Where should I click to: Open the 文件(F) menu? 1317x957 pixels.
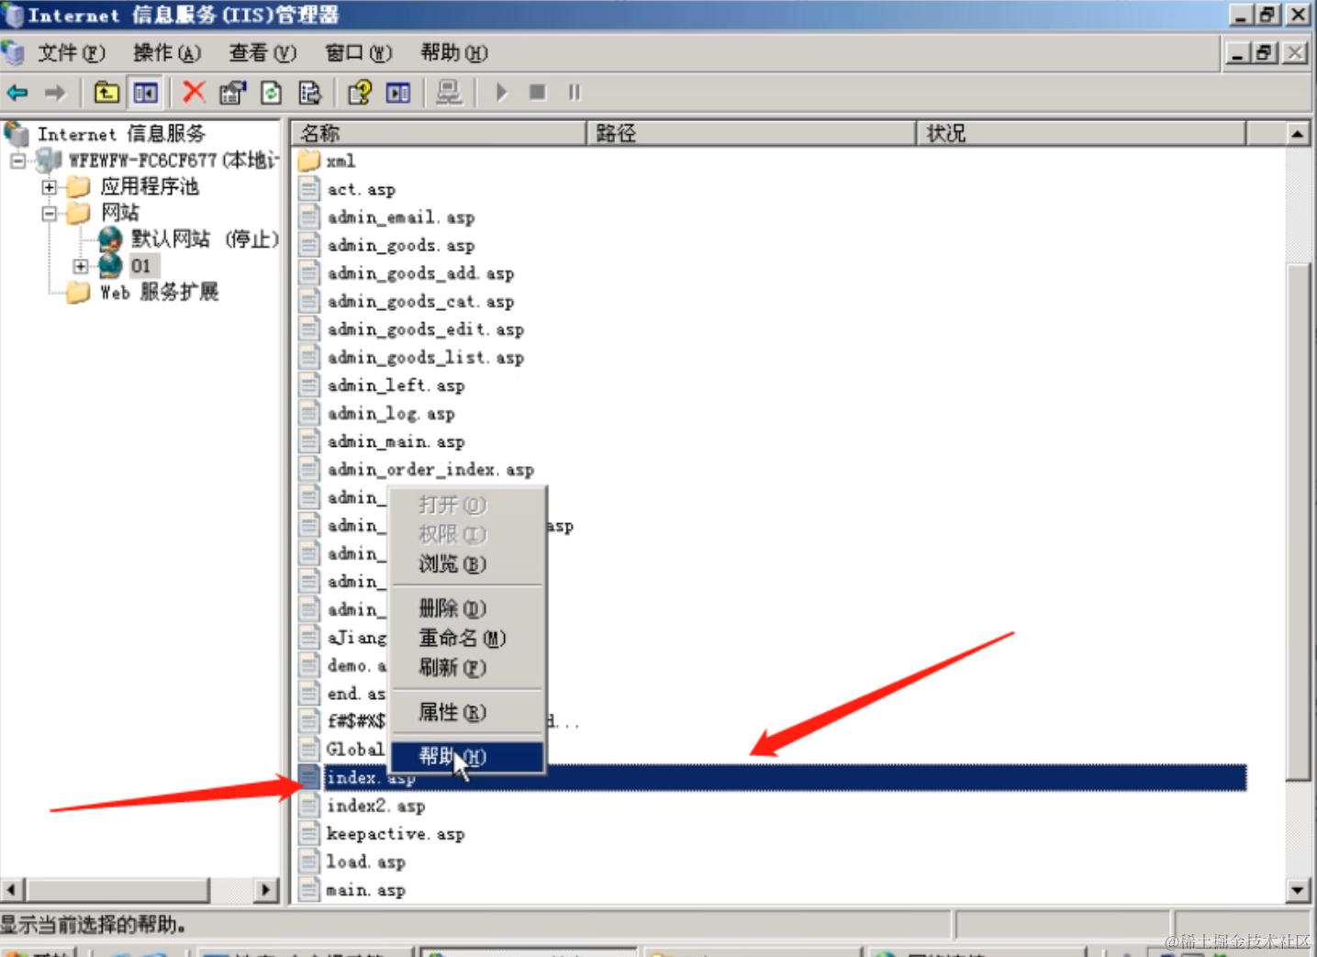72,53
